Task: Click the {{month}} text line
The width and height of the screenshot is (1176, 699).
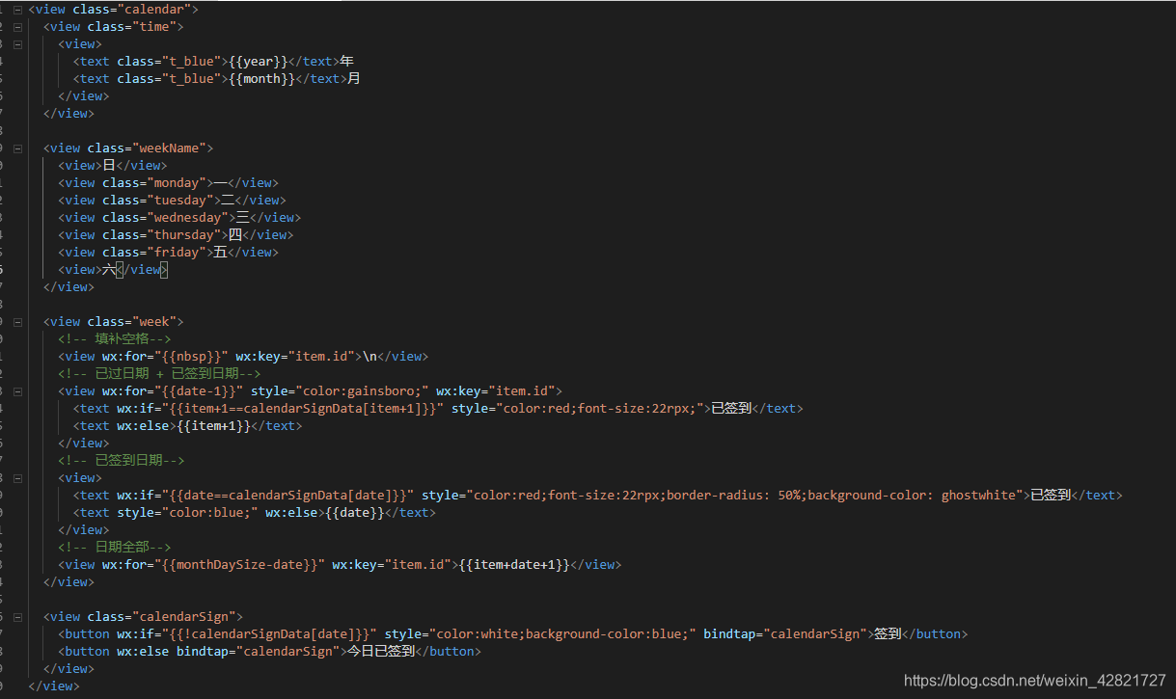Action: [217, 79]
